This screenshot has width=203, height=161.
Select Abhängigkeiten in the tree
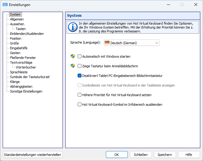click(x=21, y=87)
